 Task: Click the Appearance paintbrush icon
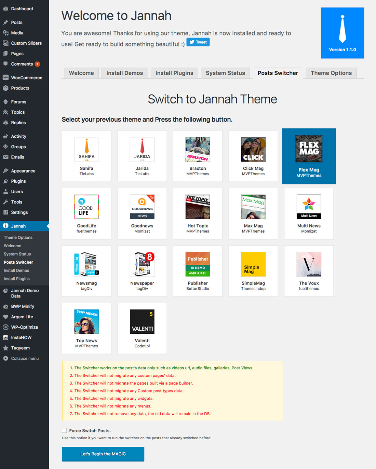[5, 171]
